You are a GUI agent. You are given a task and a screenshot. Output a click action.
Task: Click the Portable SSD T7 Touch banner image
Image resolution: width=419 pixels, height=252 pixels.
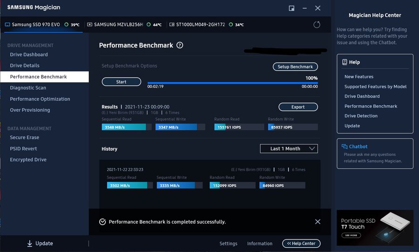pyautogui.click(x=375, y=228)
